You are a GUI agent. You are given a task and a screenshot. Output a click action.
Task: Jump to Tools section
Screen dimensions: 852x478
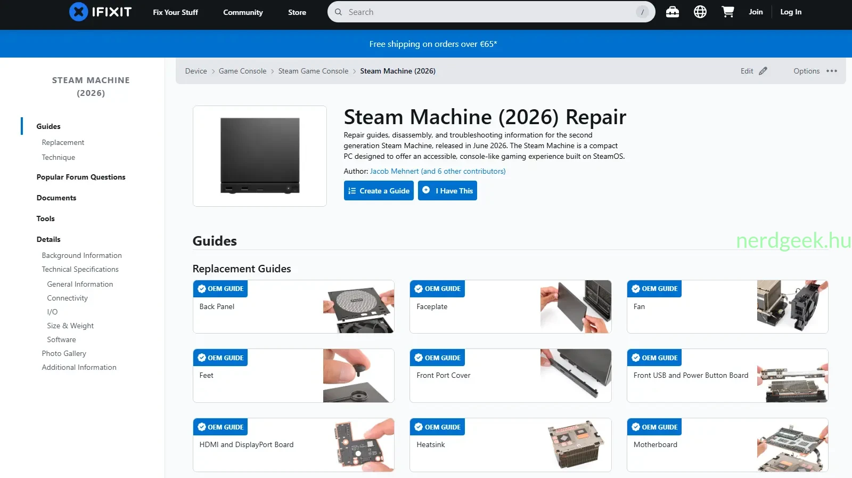(45, 218)
